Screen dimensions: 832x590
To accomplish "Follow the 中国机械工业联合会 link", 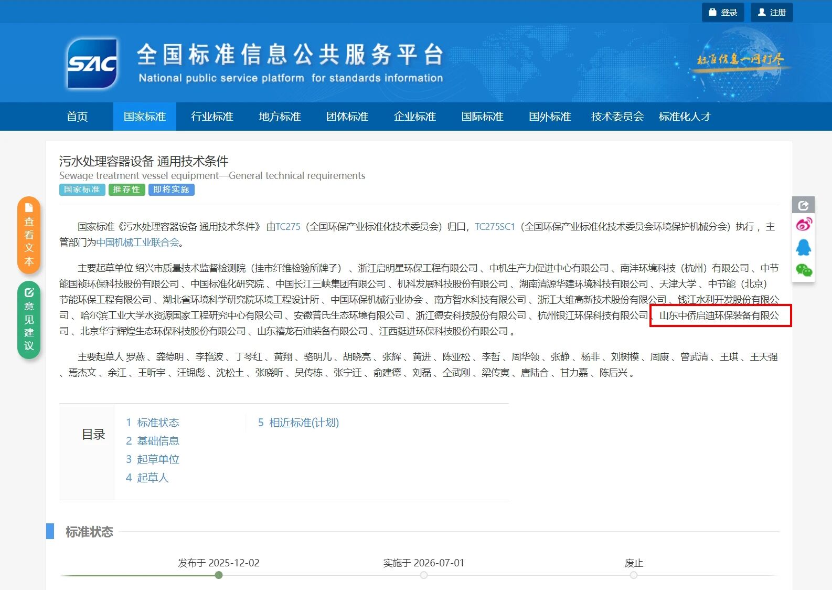I will pos(138,243).
